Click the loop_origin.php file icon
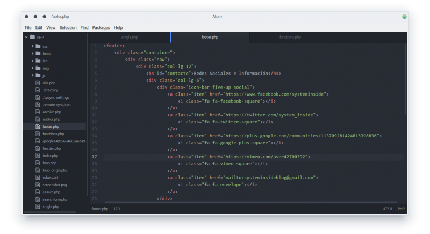This screenshot has width=430, height=234. coord(38,170)
